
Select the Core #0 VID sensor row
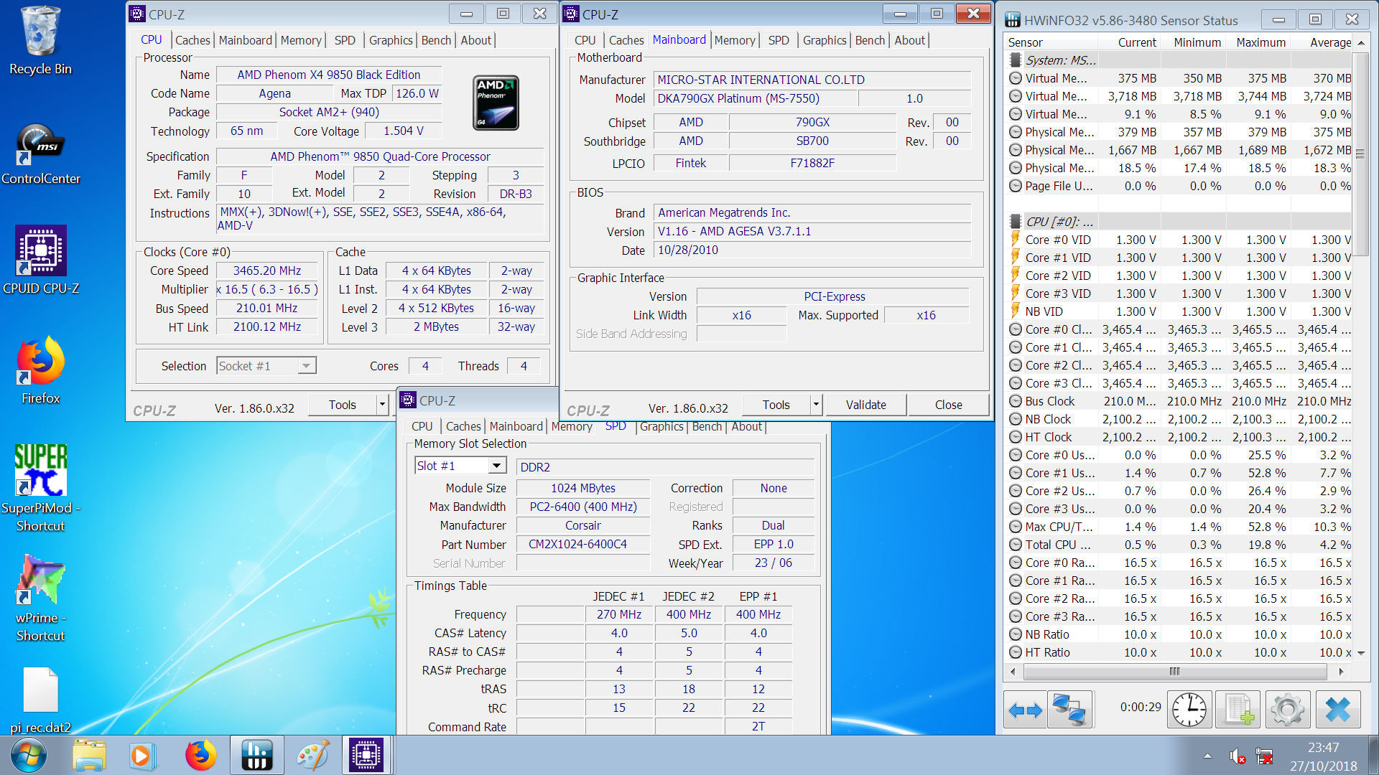click(1179, 240)
